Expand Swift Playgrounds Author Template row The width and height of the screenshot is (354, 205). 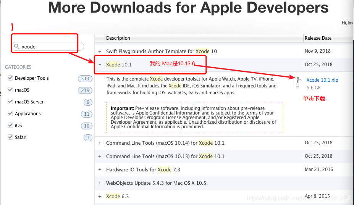click(100, 51)
